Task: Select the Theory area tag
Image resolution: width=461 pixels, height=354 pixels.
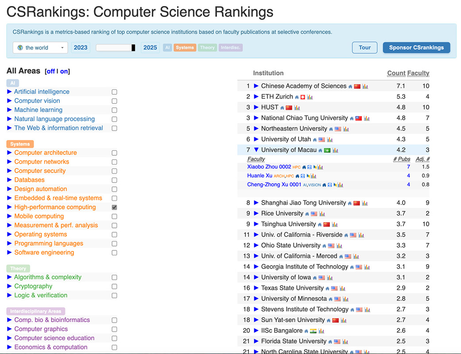Action: pyautogui.click(x=207, y=48)
